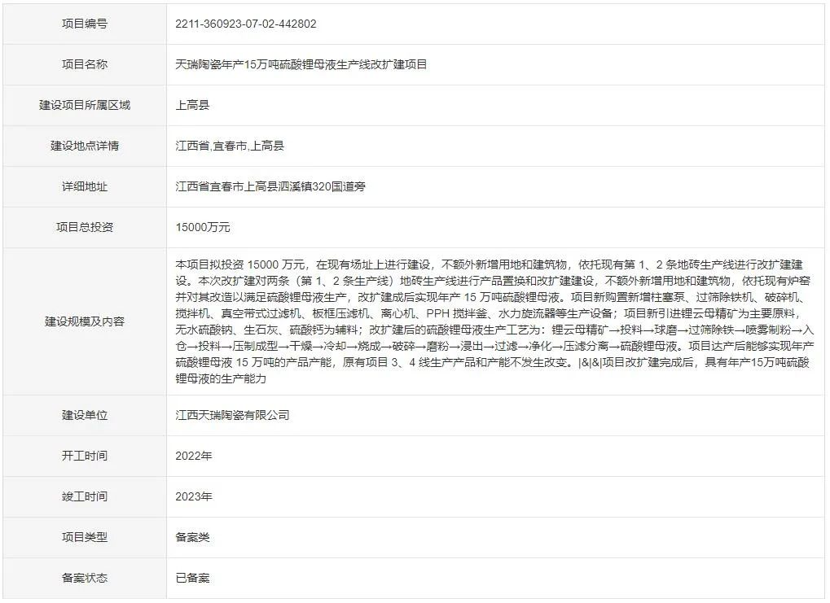830x603 pixels.
Task: Click the project number 2211-360923-07-02-442802
Action: tap(245, 24)
